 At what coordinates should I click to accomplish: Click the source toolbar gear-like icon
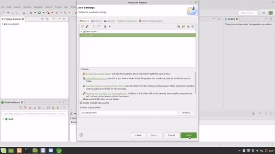click(105, 27)
